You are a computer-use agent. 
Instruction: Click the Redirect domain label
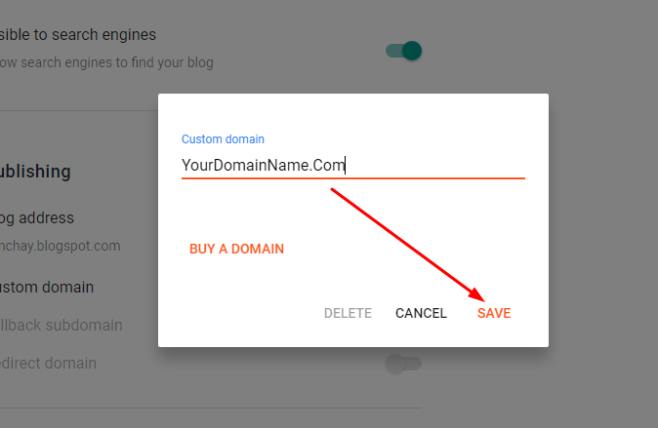pyautogui.click(x=49, y=364)
